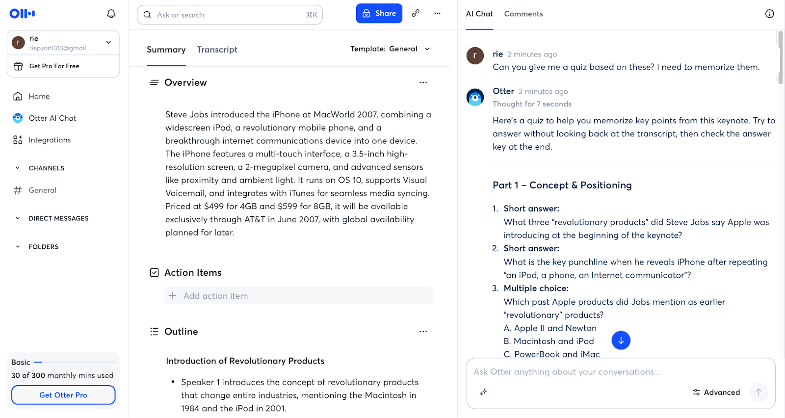The image size is (785, 418).
Task: Focus the Ask or search box
Action: pyautogui.click(x=230, y=15)
